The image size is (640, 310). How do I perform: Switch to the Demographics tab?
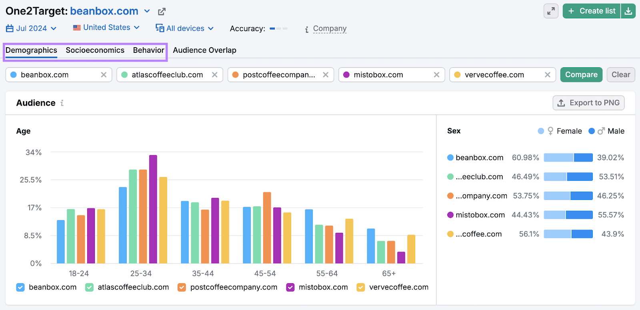31,50
